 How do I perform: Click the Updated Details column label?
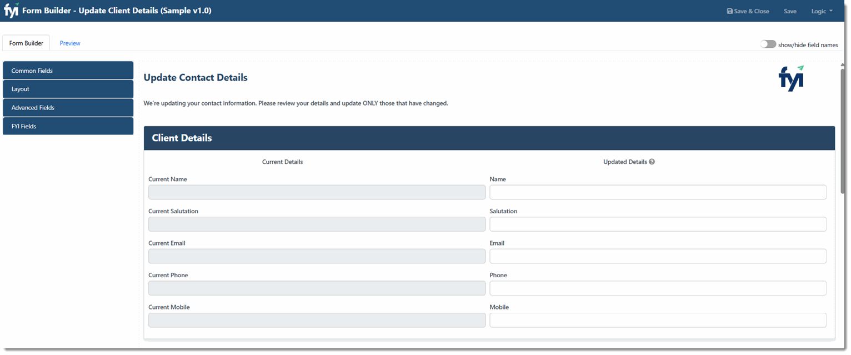click(x=625, y=162)
